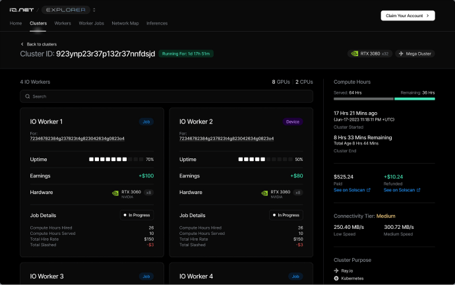Click the NVIDIA icon in RTX 3080 badge
Screen dimensions: 455x285
tap(355, 53)
